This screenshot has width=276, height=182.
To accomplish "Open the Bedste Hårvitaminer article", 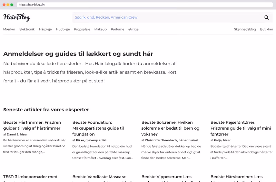I will pos(237,178).
